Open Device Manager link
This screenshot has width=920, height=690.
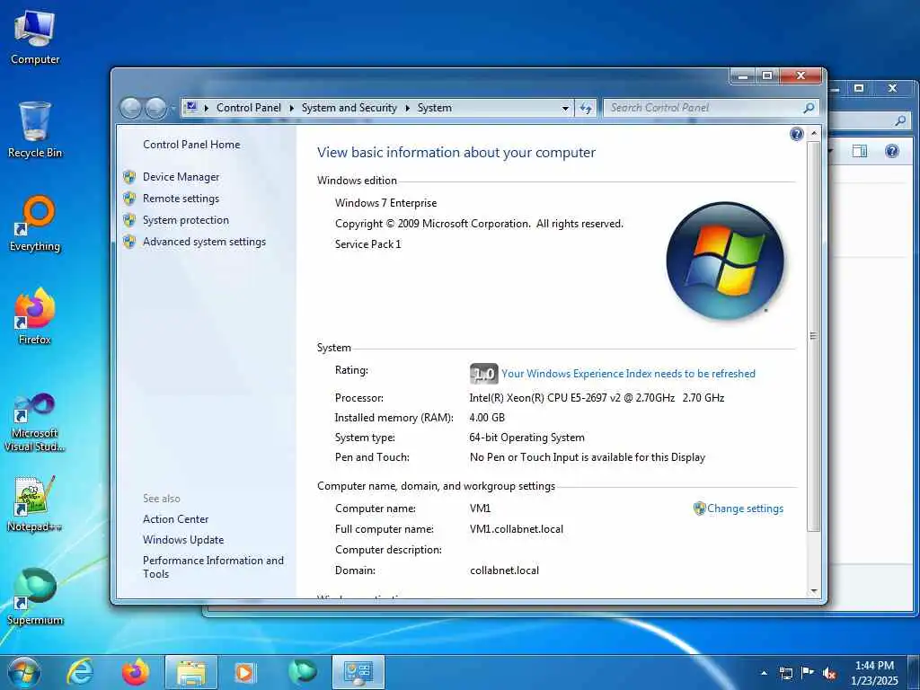tap(181, 177)
